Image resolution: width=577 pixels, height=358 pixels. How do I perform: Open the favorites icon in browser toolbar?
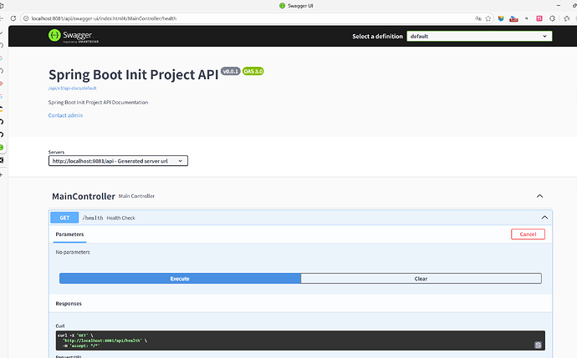pyautogui.click(x=567, y=18)
